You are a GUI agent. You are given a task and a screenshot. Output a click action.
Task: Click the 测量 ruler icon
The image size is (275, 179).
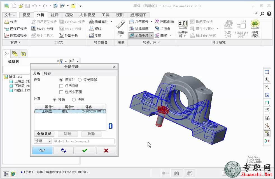click(121, 25)
